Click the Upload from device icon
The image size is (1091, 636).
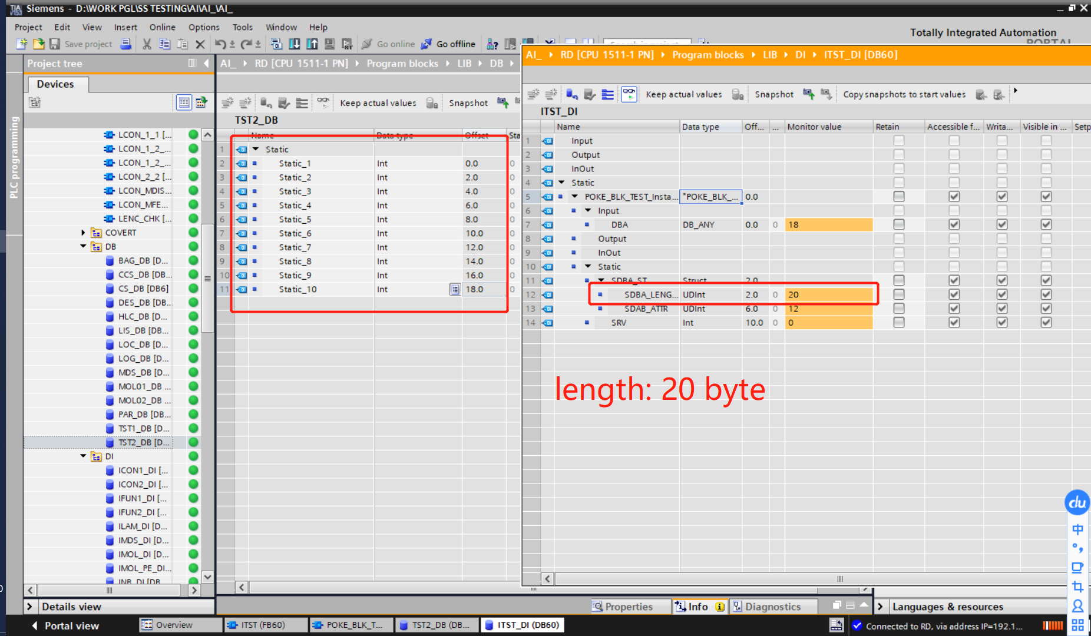click(312, 44)
